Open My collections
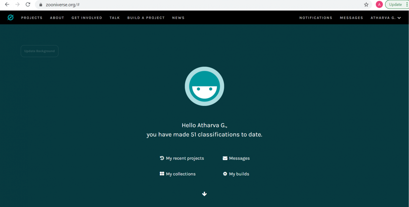 178,174
